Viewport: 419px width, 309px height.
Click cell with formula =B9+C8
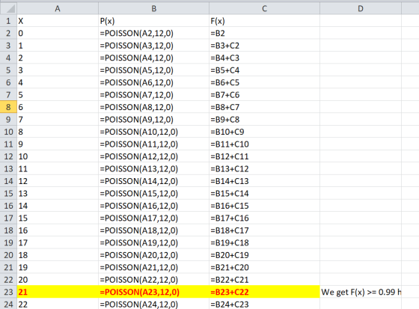264,119
